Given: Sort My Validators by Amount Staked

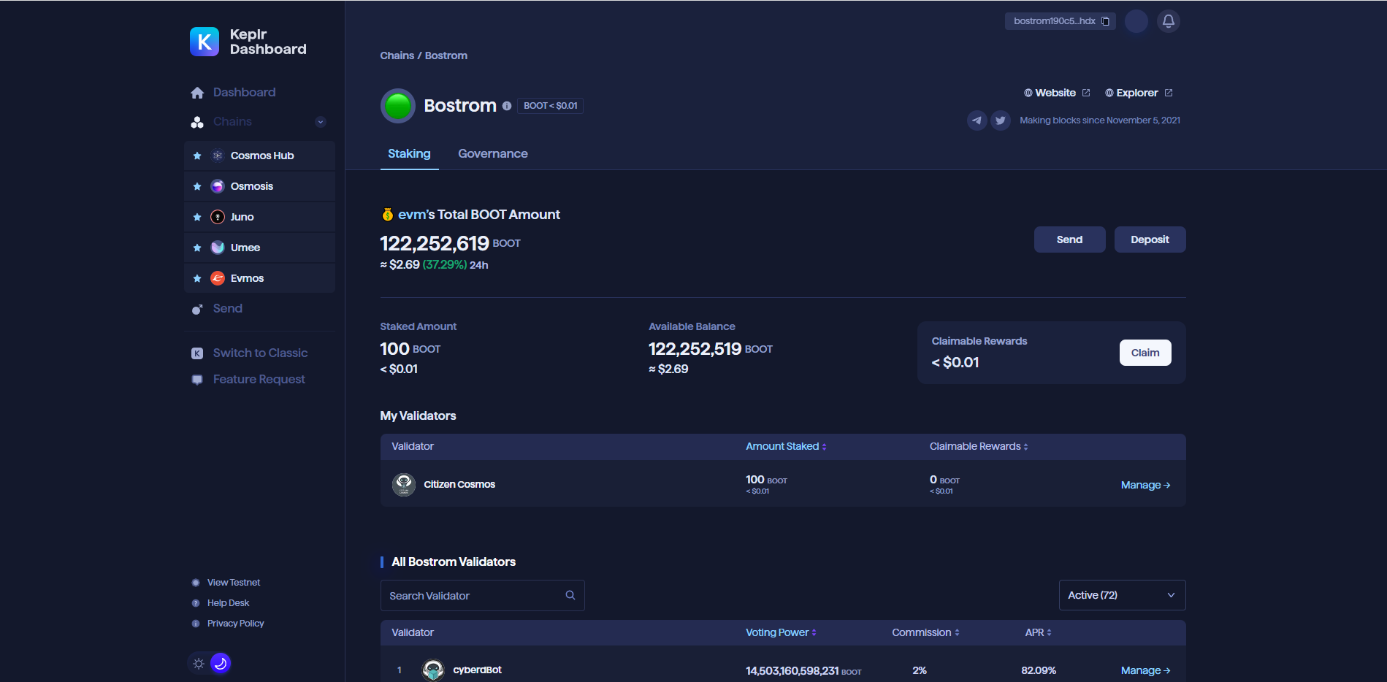Looking at the screenshot, I should (x=786, y=446).
